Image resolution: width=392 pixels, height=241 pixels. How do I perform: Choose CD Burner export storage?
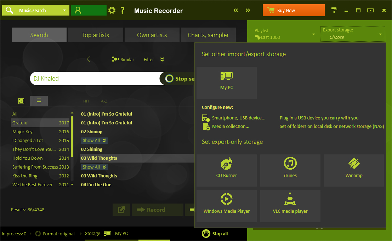227,170
